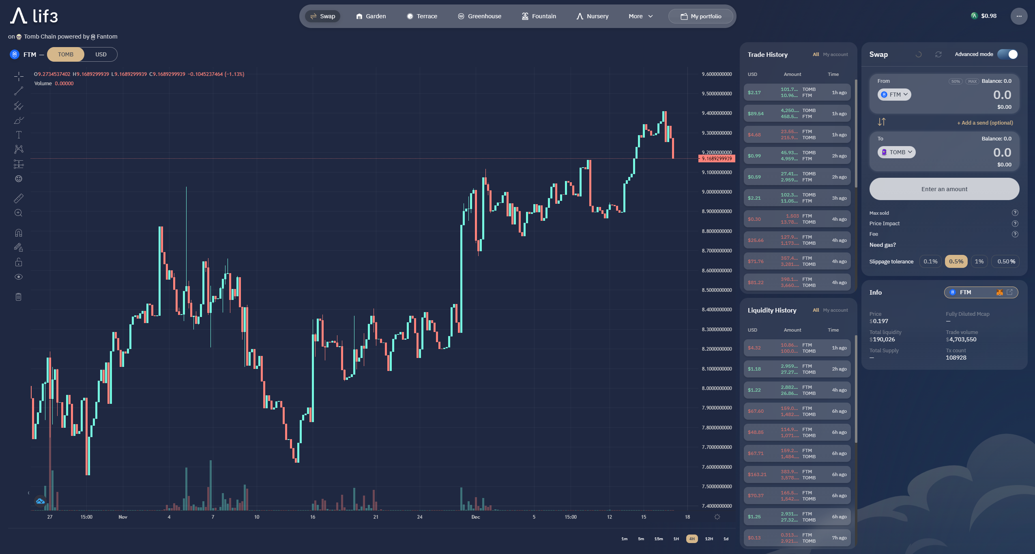Refresh the swap quote icon

coord(938,54)
